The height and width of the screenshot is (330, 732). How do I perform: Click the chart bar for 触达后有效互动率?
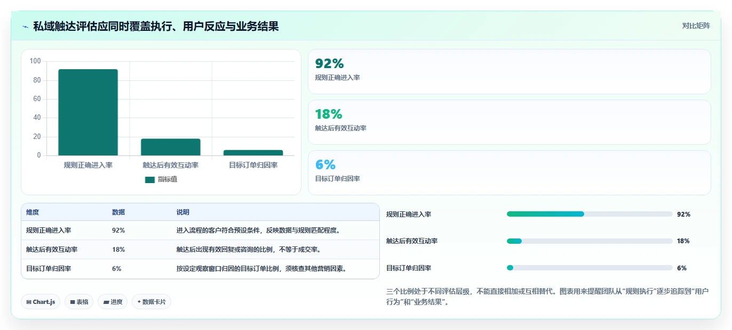tap(171, 147)
